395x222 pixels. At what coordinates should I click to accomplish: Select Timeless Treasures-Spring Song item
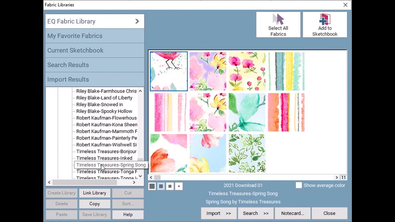point(111,165)
